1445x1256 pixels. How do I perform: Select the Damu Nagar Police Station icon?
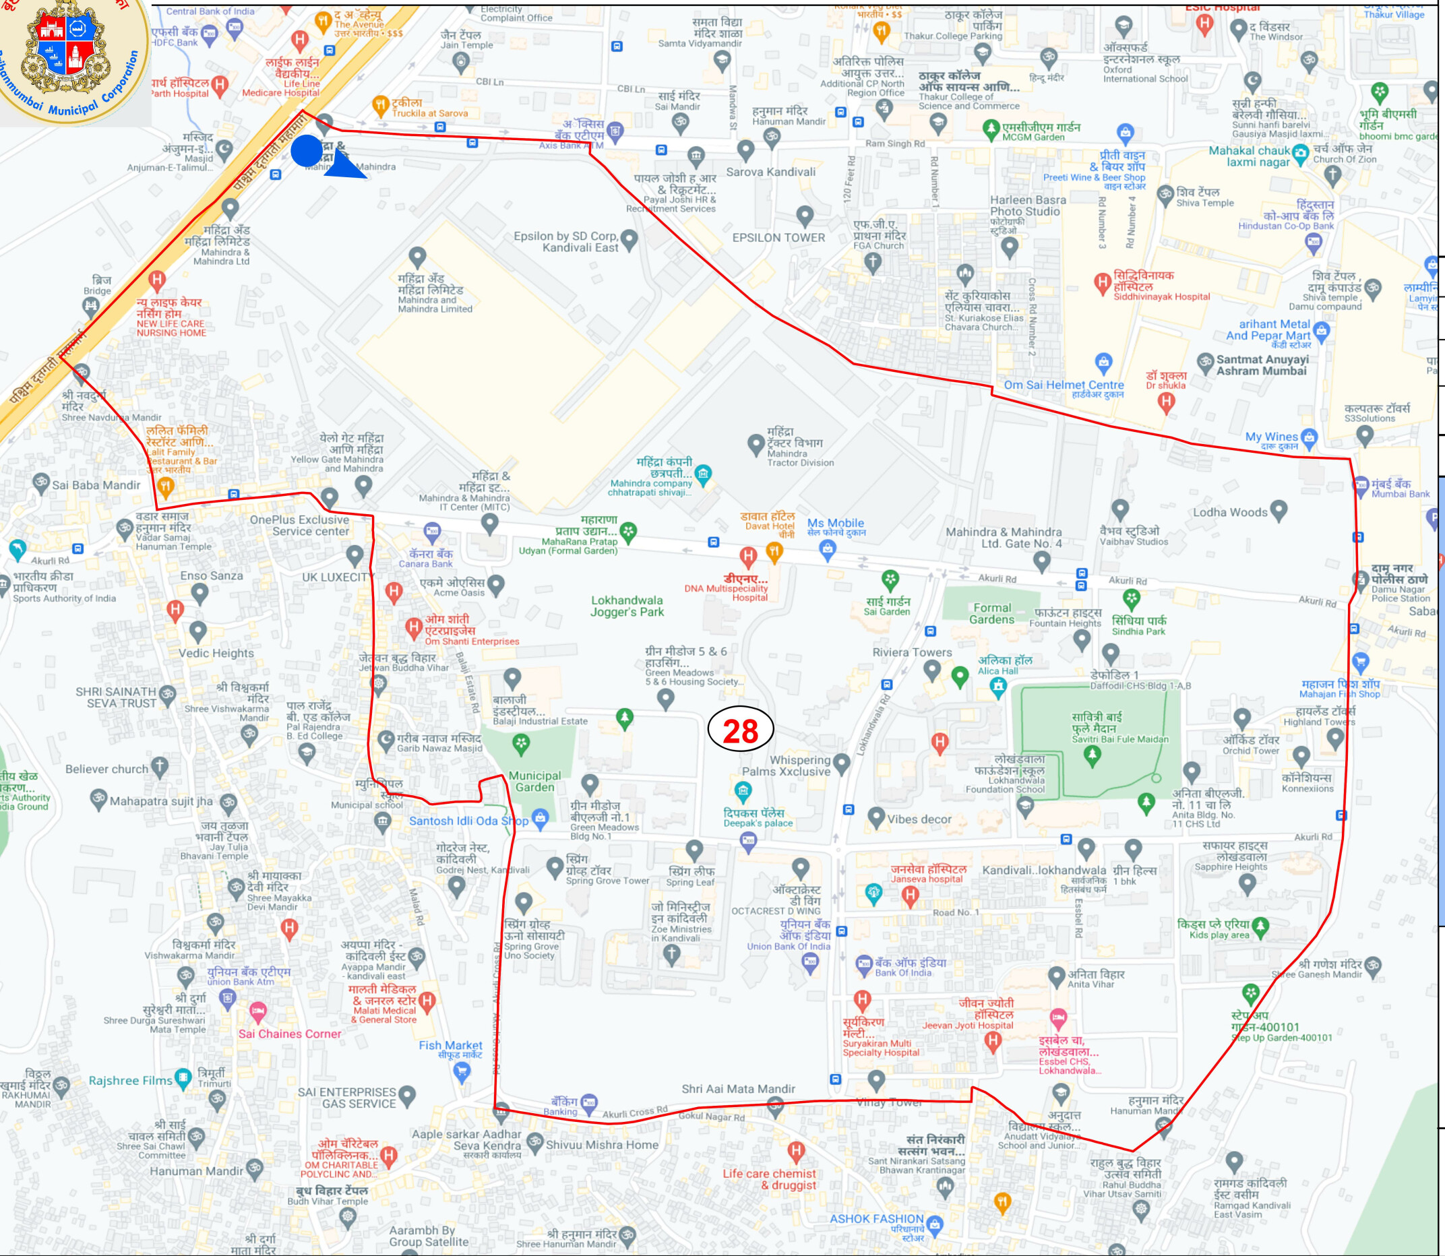pos(1360,579)
